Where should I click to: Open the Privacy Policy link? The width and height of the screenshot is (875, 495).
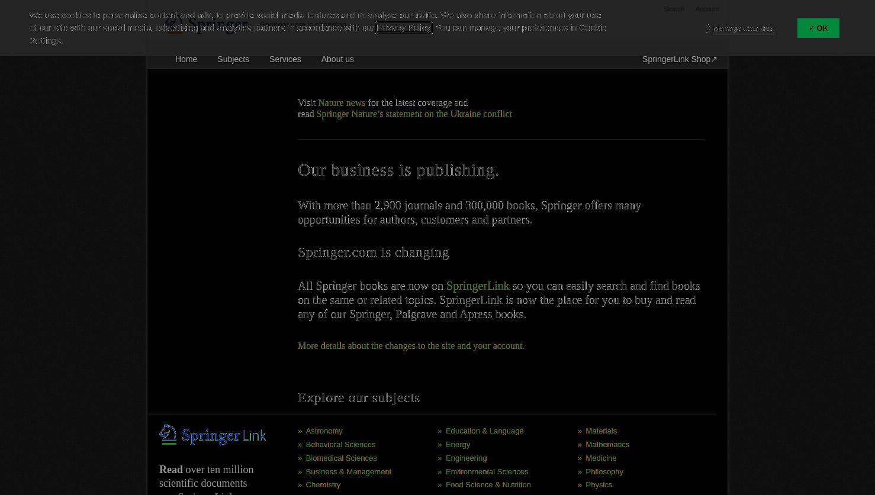pos(404,28)
